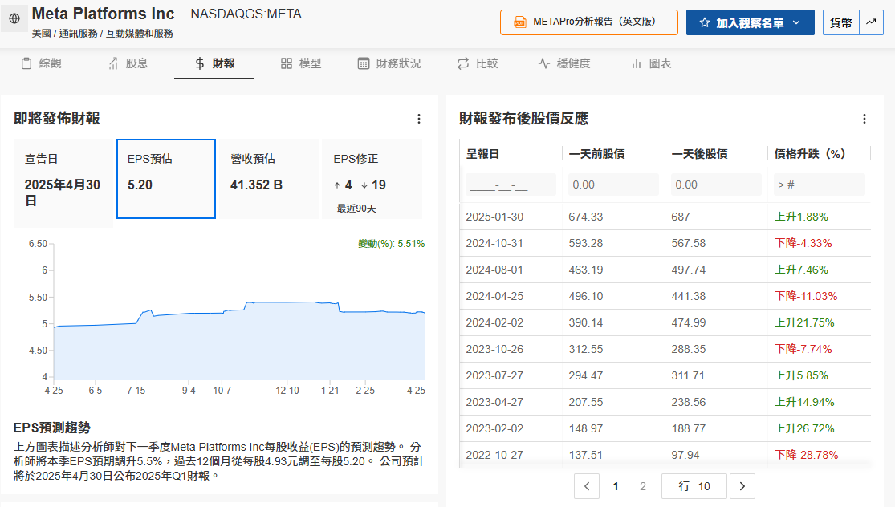Sort by 價格升跌(%) column header
Viewport: 895px width, 507px height.
[x=810, y=154]
